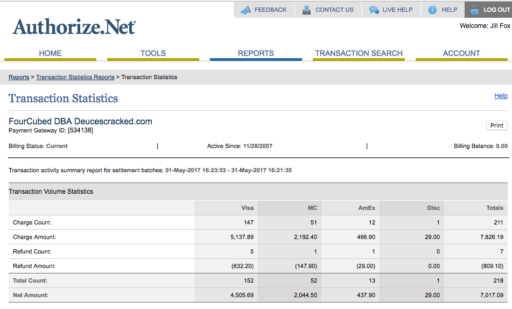Viewport: 512px width, 309px height.
Task: Click the Reports breadcrumb link
Action: 19,77
